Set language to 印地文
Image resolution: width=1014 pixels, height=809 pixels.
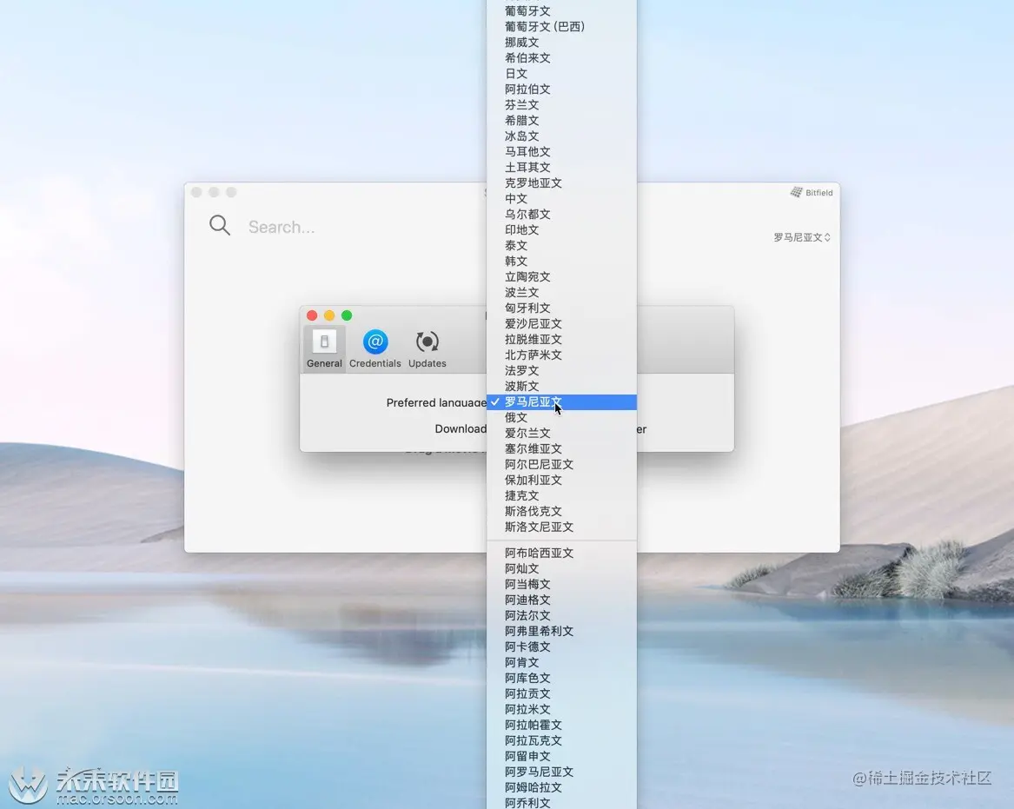[x=561, y=229]
